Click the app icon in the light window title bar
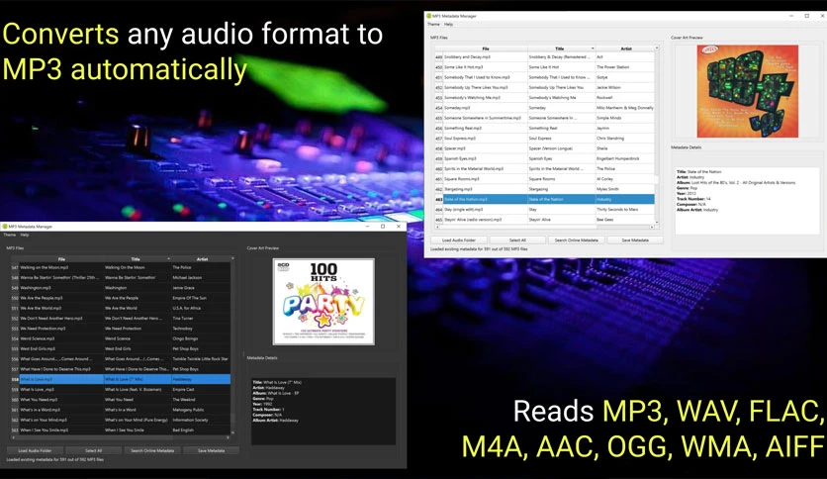Screen dimensions: 827x479 pyautogui.click(x=428, y=17)
